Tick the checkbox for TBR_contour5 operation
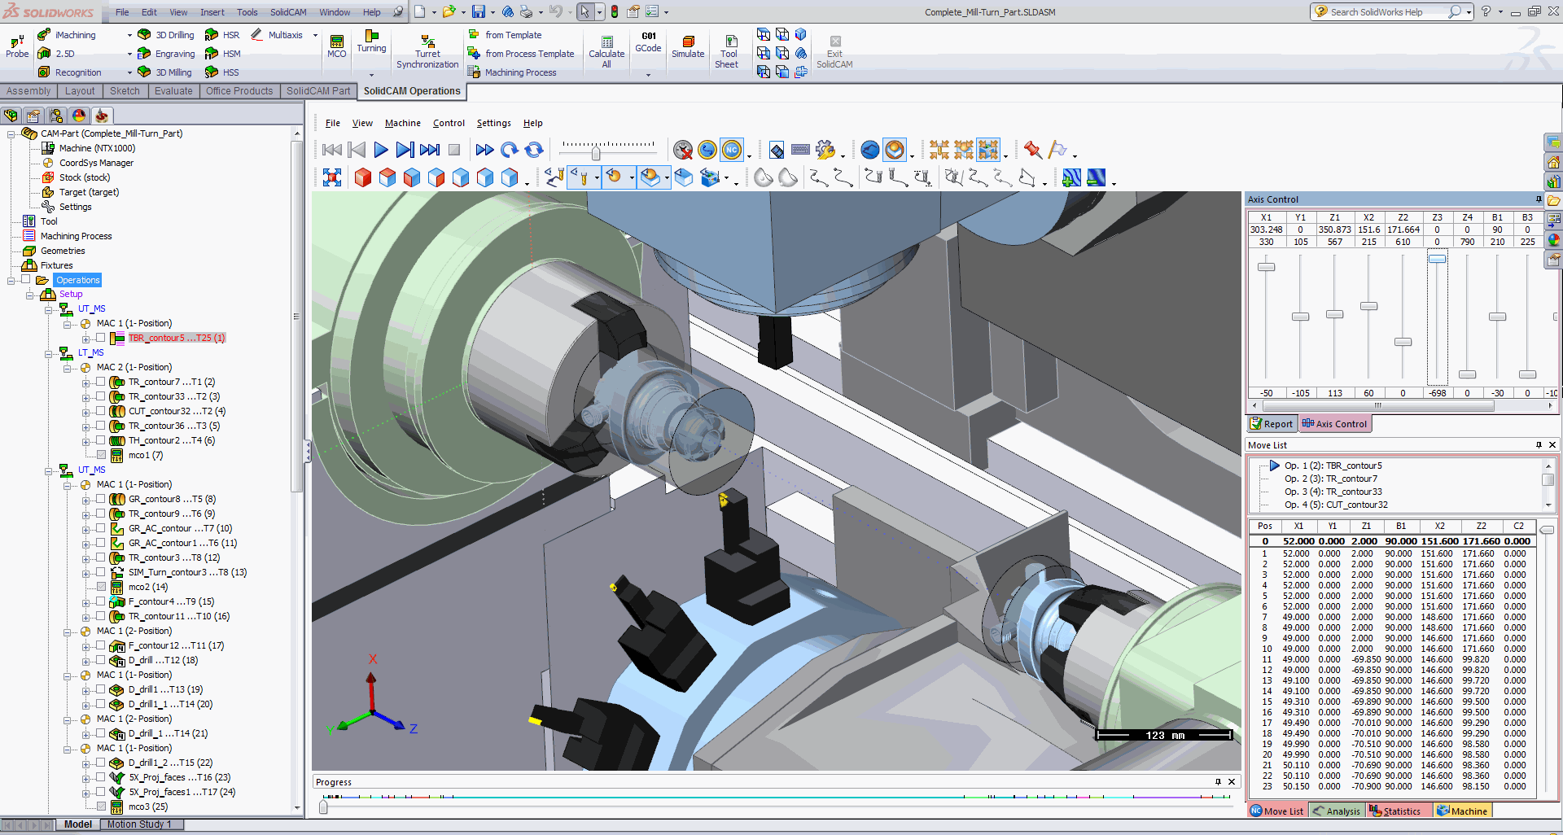Viewport: 1563px width, 835px height. 101,338
